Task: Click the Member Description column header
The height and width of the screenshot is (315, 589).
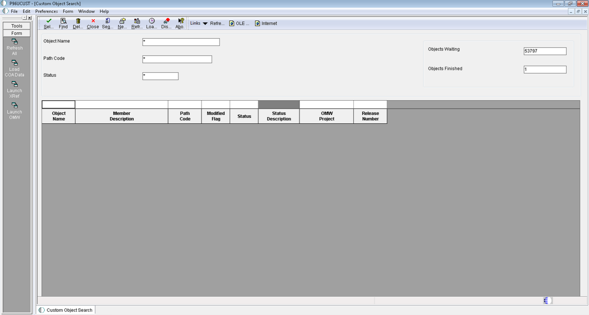Action: tap(122, 116)
